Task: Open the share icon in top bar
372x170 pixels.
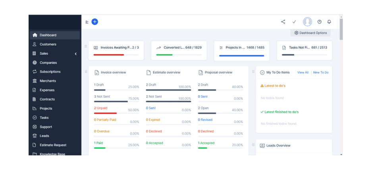Action: [283, 22]
